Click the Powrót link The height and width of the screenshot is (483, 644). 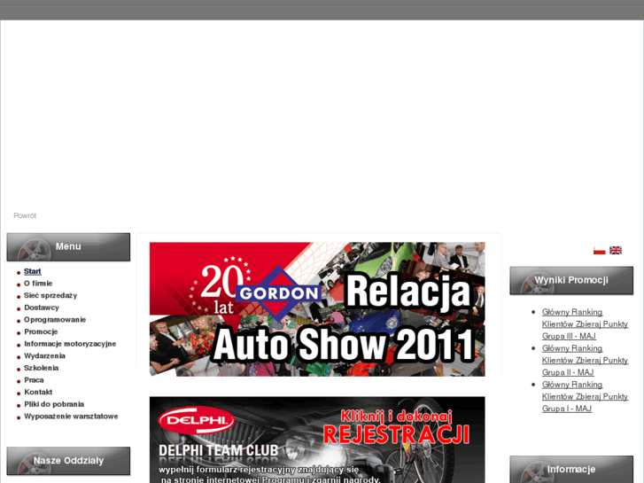(25, 215)
